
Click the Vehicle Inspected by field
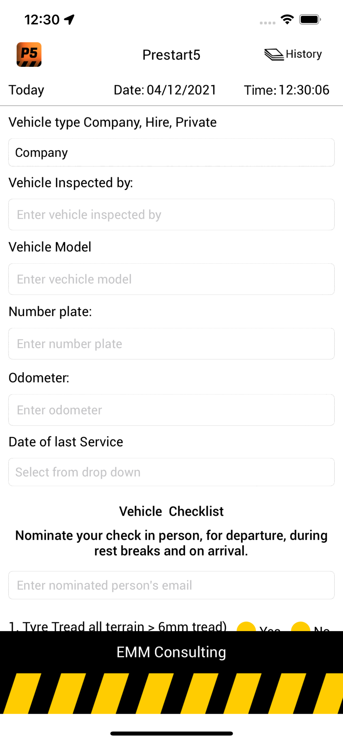171,214
